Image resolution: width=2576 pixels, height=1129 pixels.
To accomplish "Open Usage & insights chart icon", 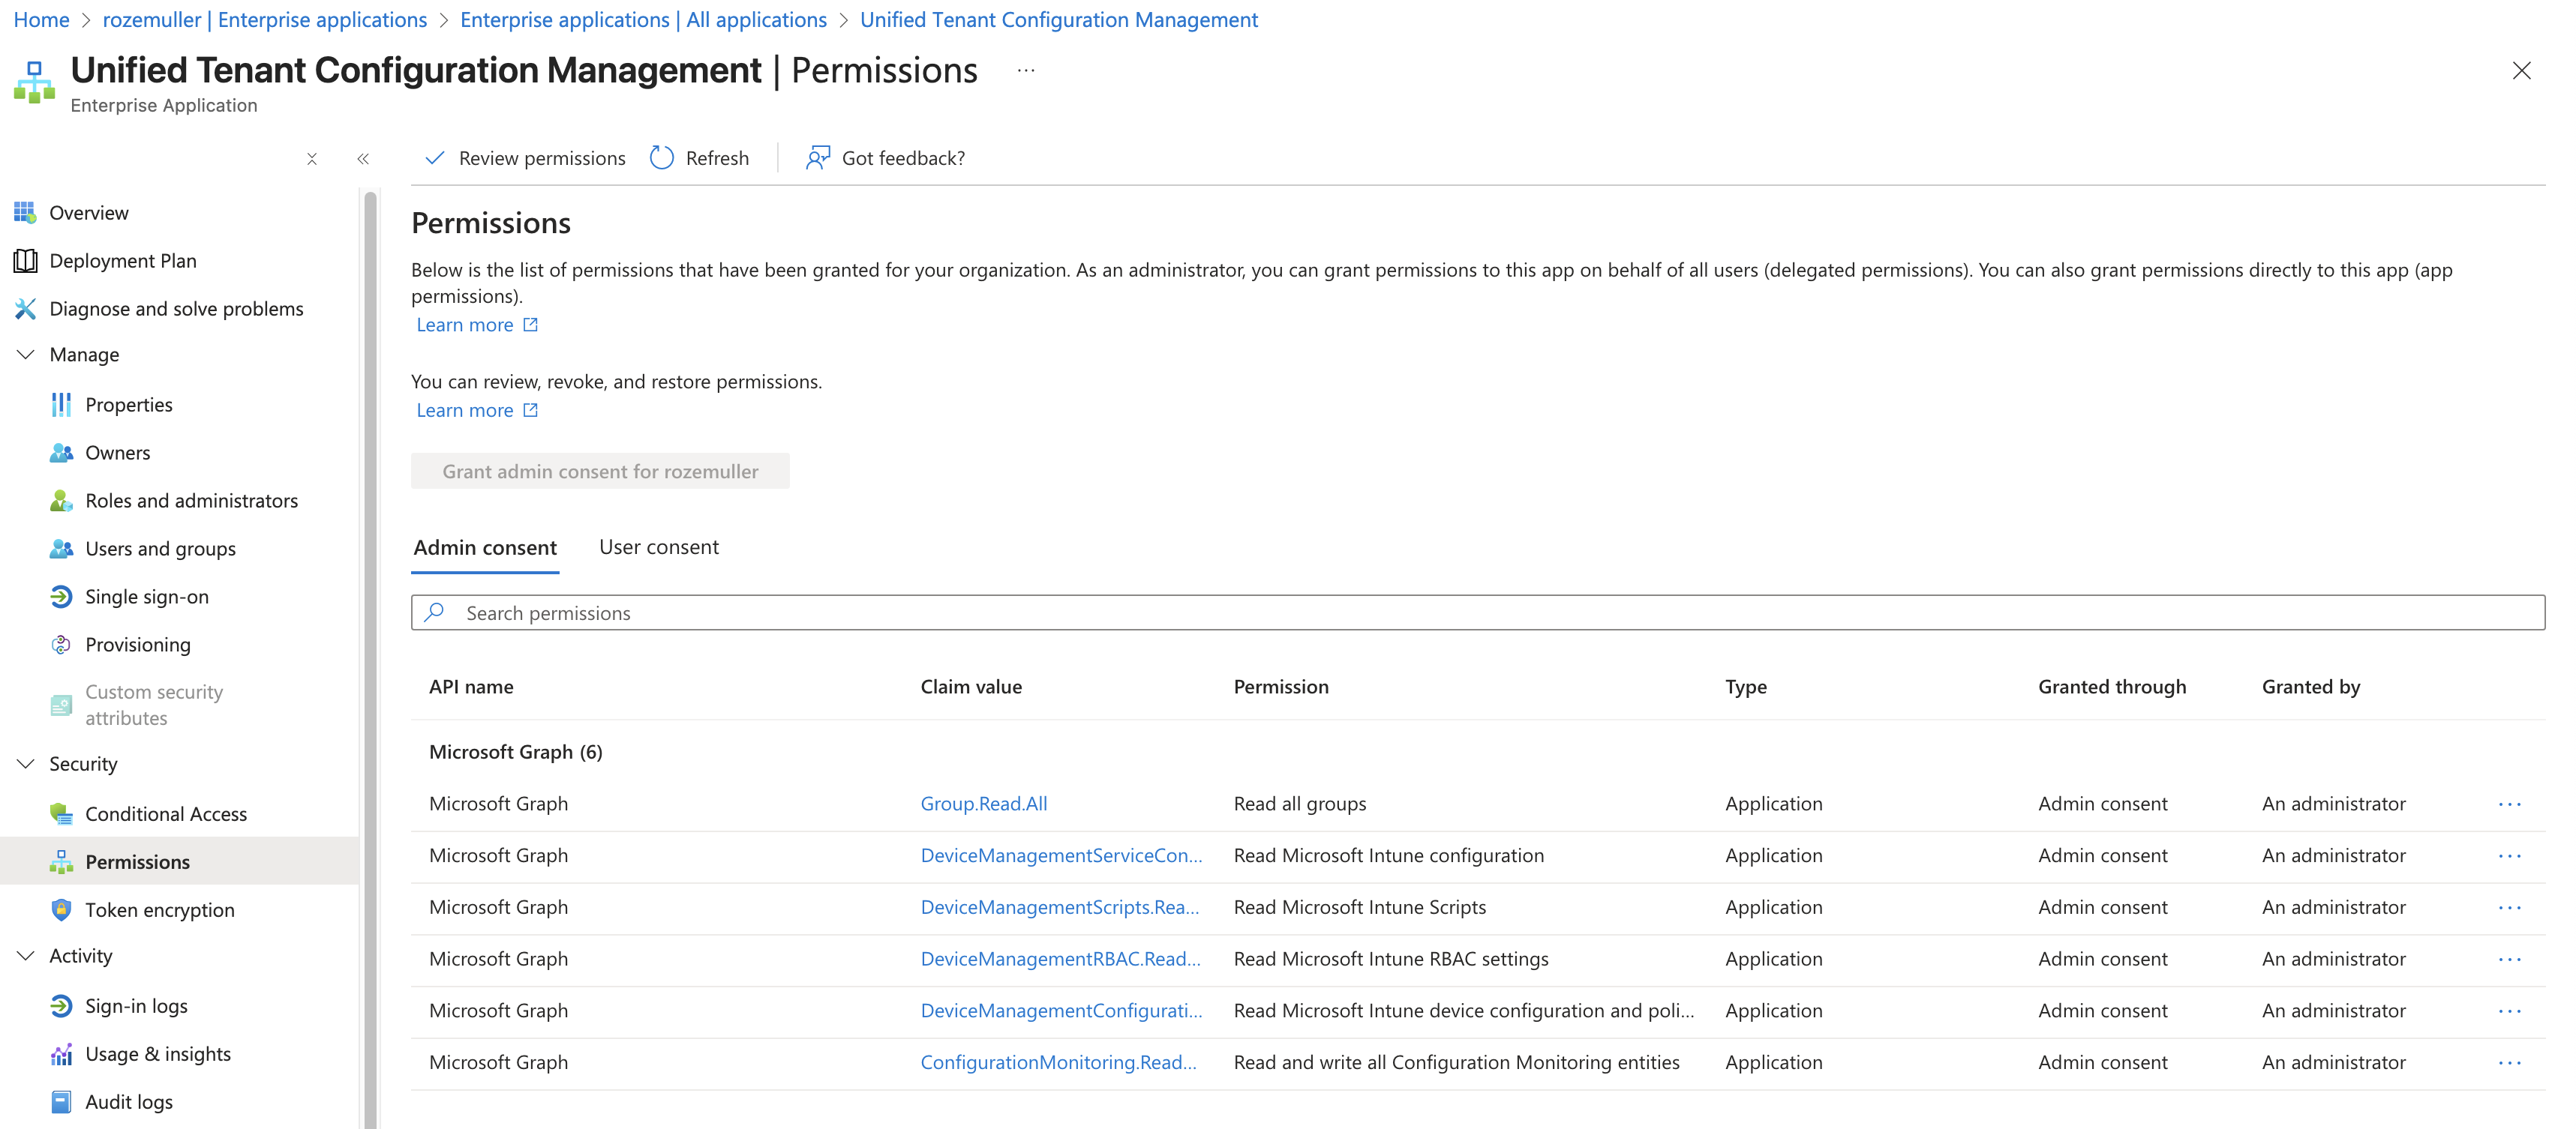I will click(x=61, y=1054).
